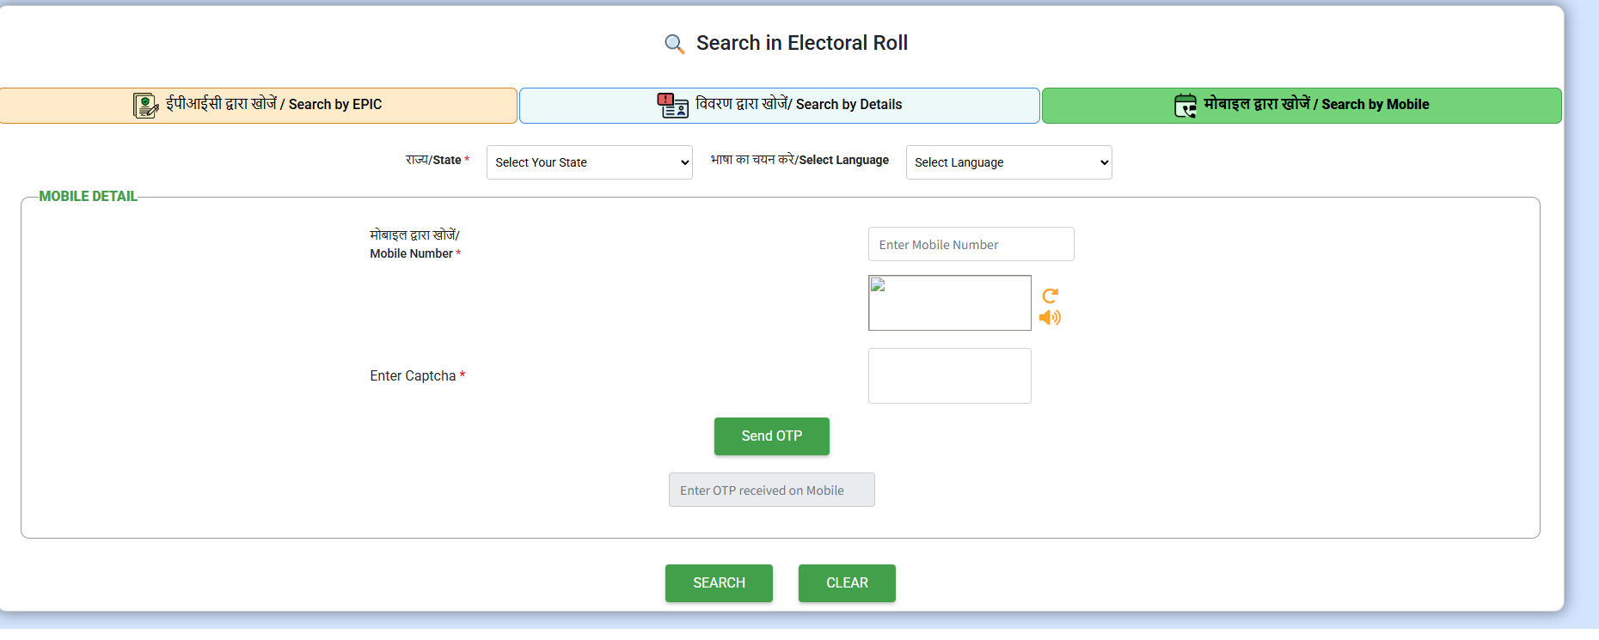The image size is (1599, 640).
Task: Switch to the Search by Details tab
Action: (799, 105)
